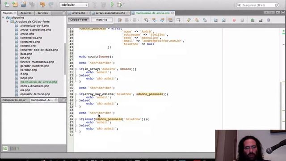Jump to the previous search occurrence icon
The height and width of the screenshot is (161, 286).
point(154,20)
